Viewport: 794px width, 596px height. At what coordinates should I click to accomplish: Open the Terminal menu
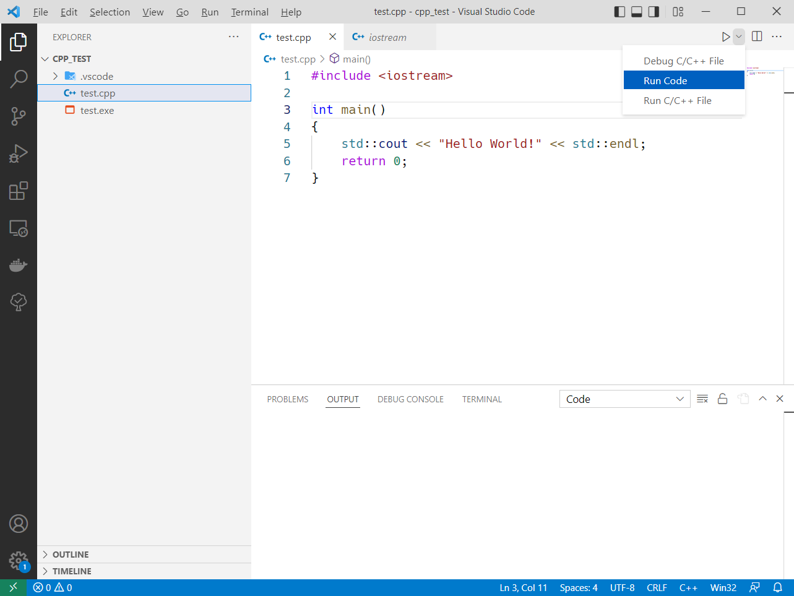[249, 12]
